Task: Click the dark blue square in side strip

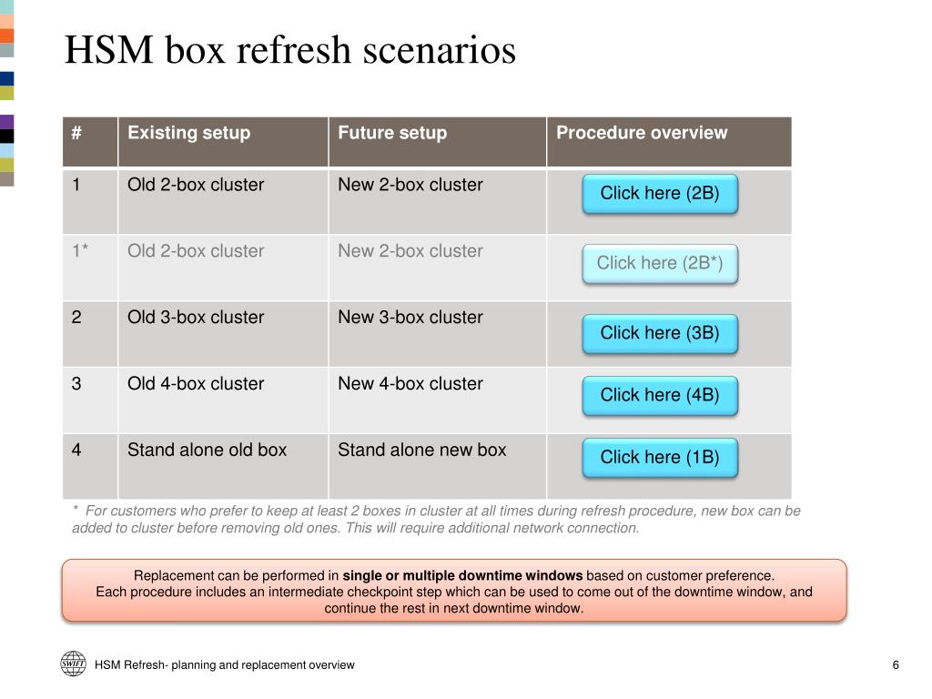Action: tap(6, 79)
